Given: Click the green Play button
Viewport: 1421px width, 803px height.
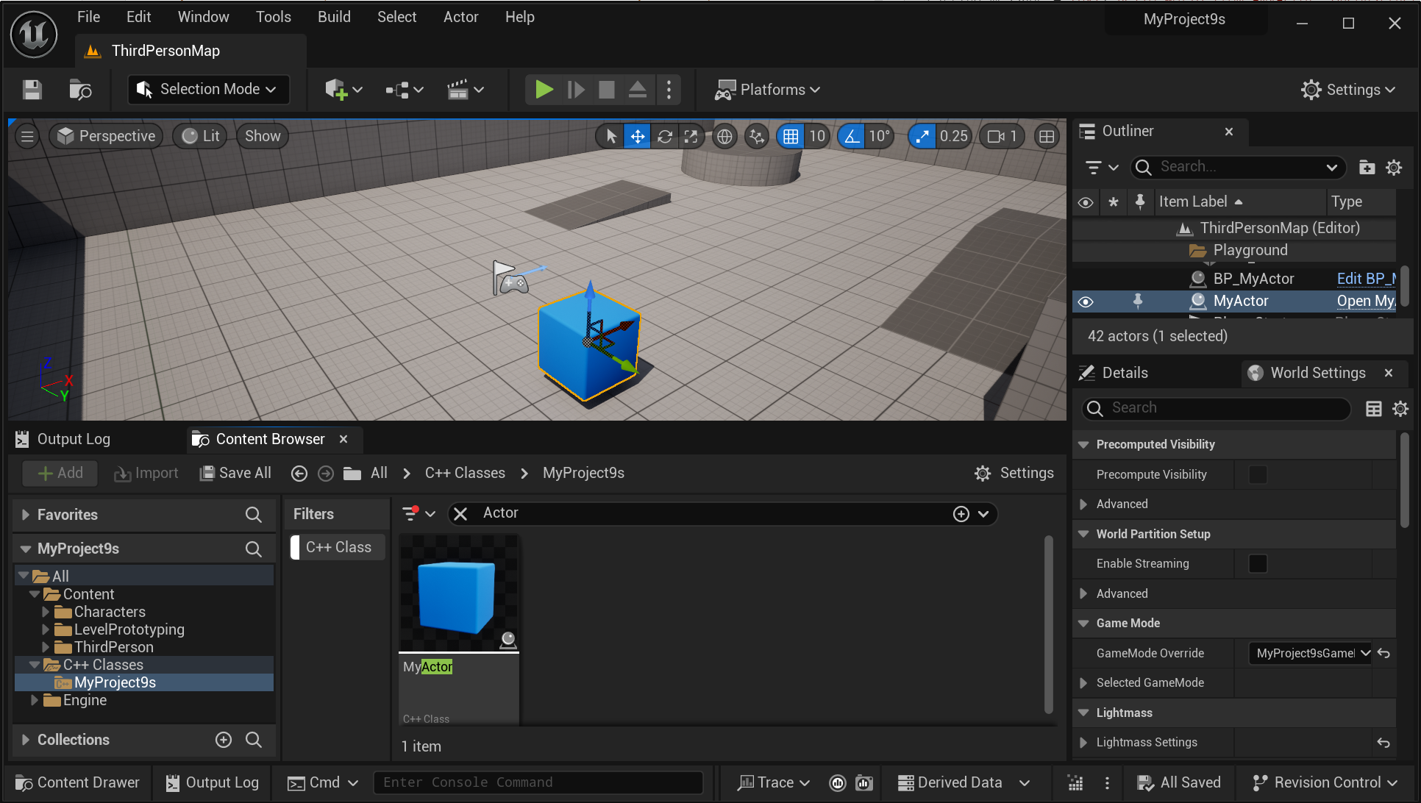Looking at the screenshot, I should [544, 90].
